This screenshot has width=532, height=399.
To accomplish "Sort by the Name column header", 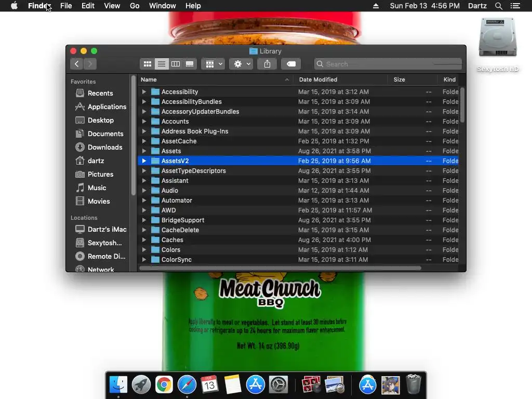I will (216, 79).
